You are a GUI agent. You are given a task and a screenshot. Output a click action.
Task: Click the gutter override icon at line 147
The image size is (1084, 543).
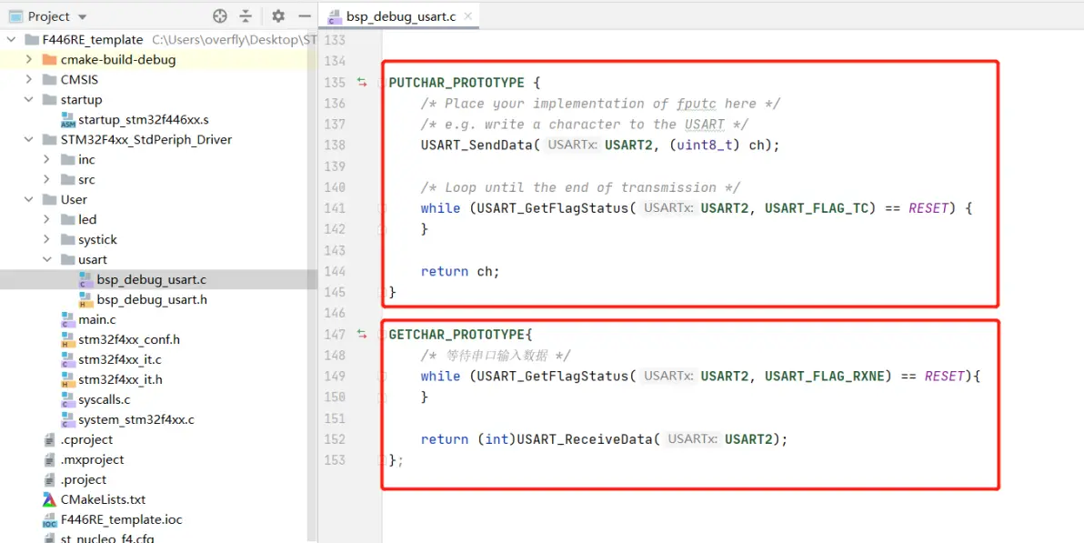[362, 335]
